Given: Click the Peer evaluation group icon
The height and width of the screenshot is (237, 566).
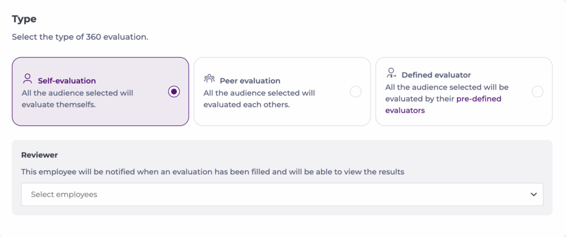Looking at the screenshot, I should [x=209, y=79].
